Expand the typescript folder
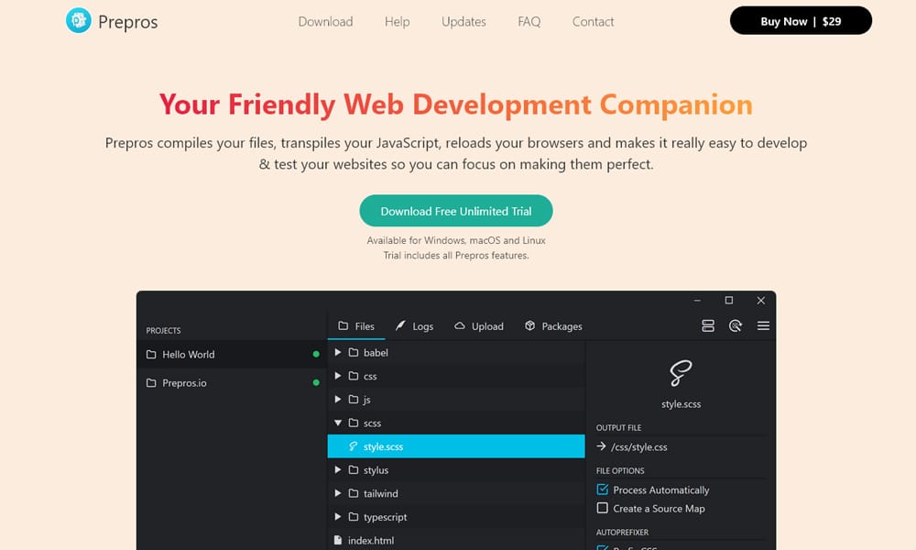Screen dimensions: 916x550 [x=338, y=517]
